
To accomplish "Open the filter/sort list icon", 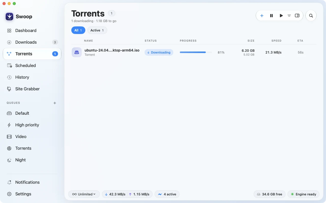I will click(x=289, y=15).
